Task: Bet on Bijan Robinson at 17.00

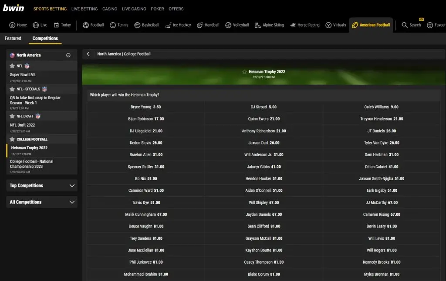Action: (145, 119)
